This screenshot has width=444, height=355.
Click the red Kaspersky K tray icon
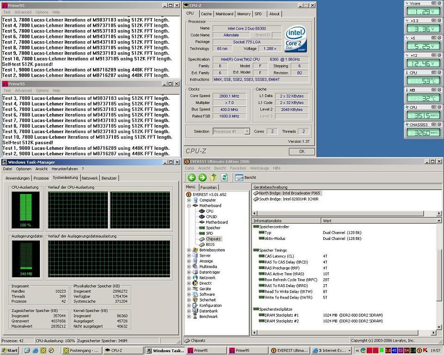point(425,350)
